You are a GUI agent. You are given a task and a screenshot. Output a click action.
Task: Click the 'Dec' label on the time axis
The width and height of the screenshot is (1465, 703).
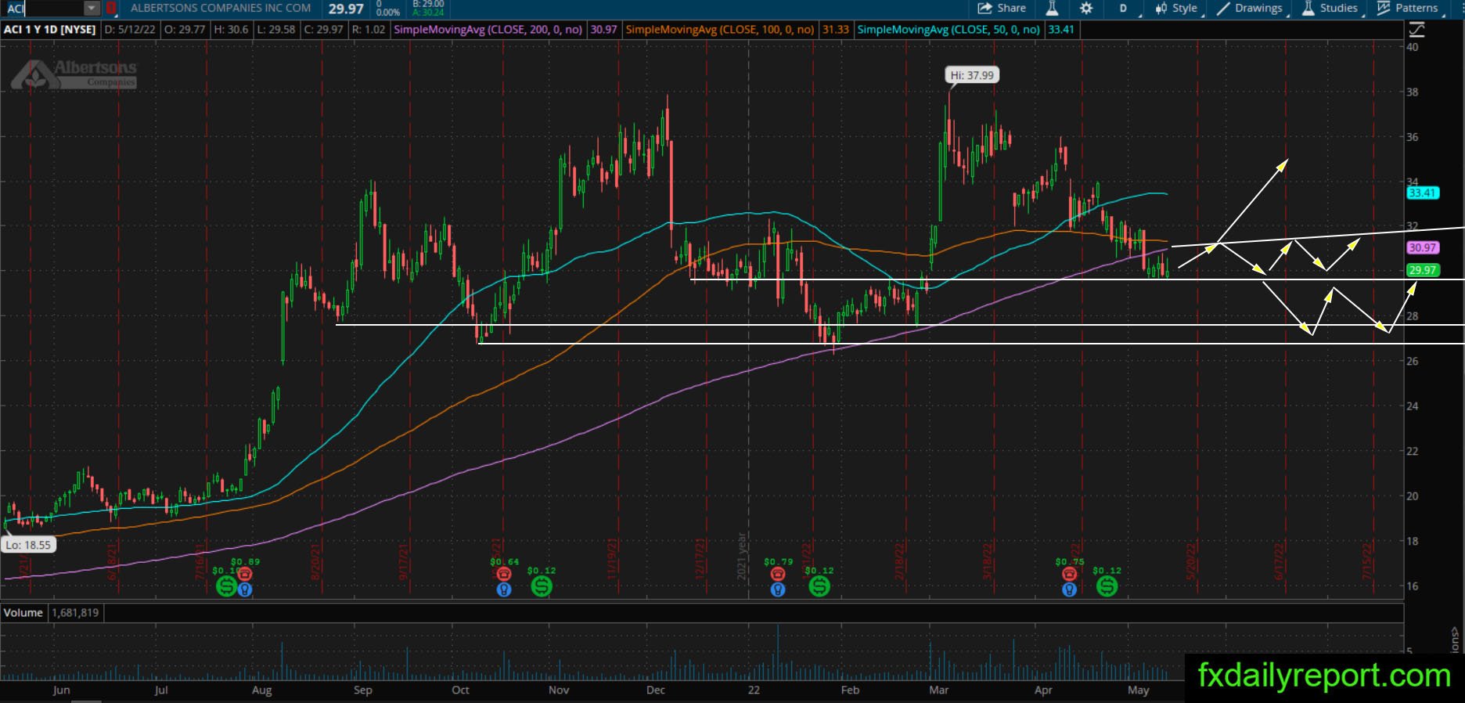click(656, 690)
